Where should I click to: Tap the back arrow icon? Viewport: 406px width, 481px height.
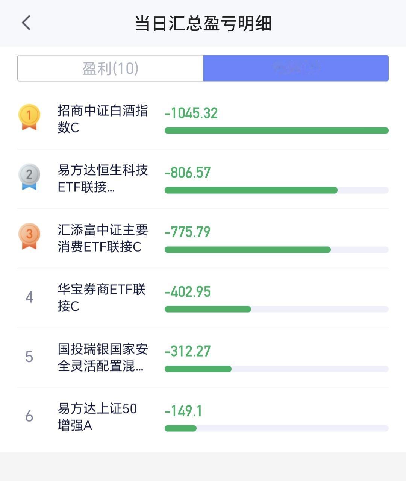26,23
